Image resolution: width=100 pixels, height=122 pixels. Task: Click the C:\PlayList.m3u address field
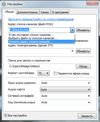pyautogui.click(x=39, y=30)
